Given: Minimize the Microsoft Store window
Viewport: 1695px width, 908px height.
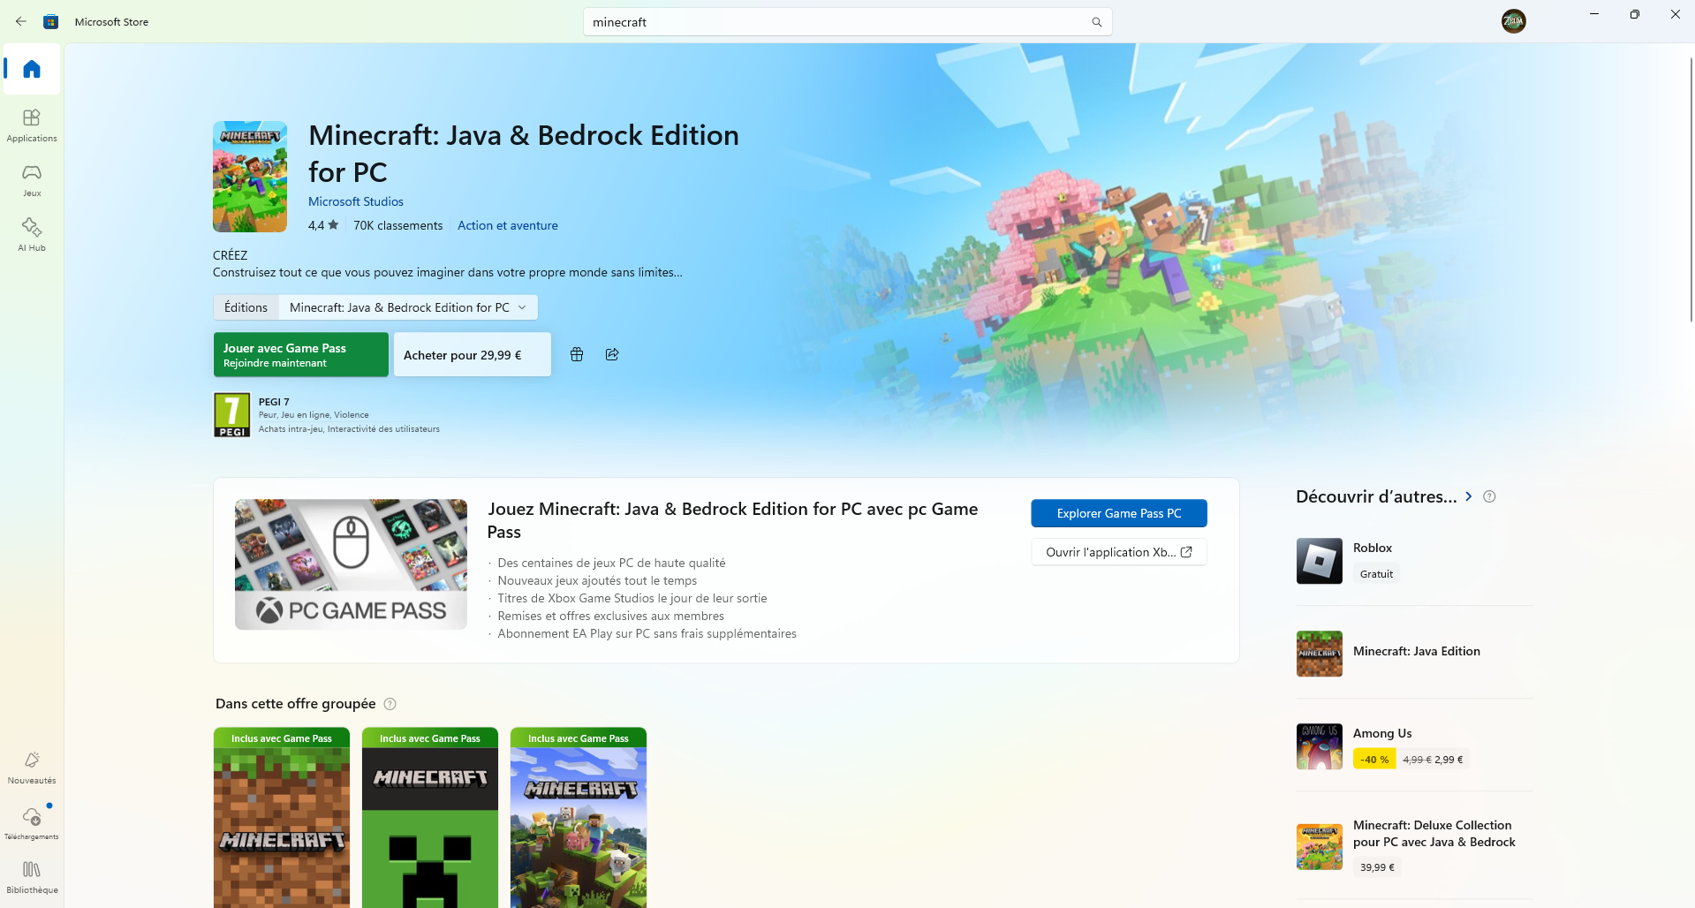Looking at the screenshot, I should tap(1594, 14).
